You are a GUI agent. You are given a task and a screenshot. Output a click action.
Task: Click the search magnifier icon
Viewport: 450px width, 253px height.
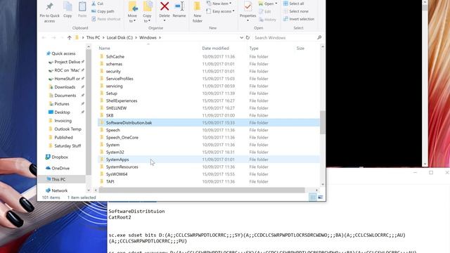(x=319, y=37)
